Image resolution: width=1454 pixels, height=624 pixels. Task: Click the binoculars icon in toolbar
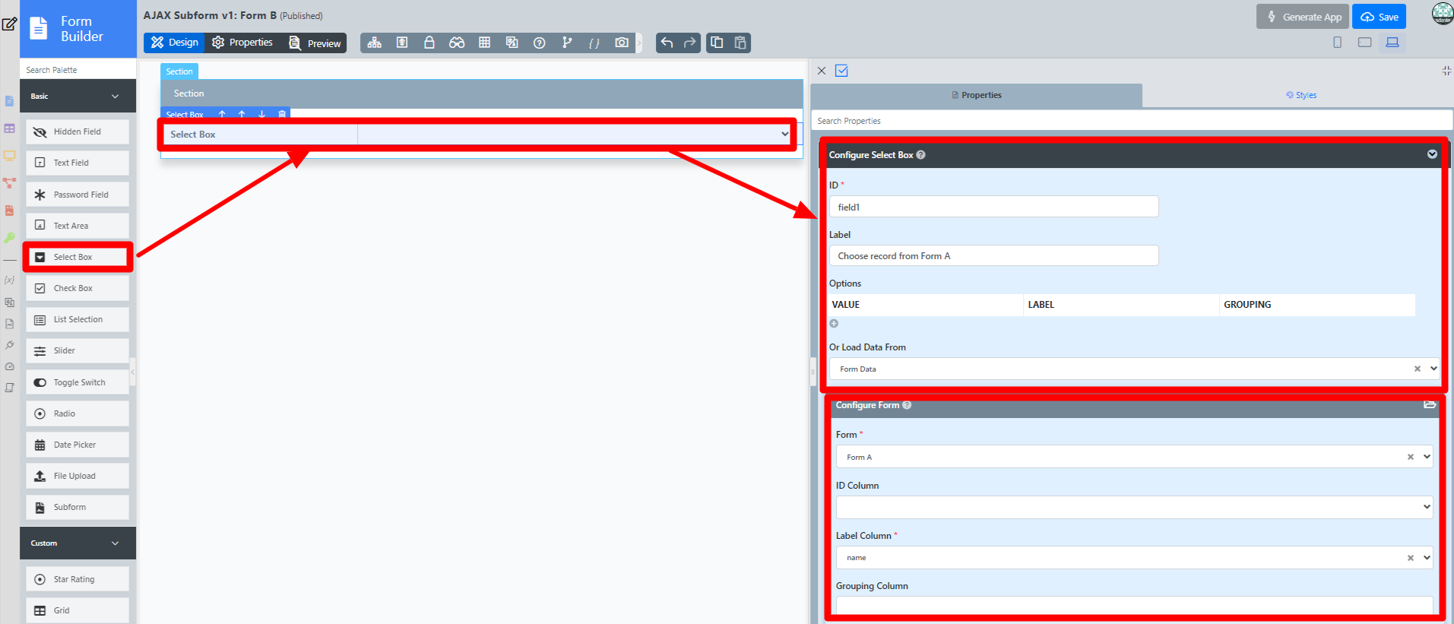457,43
